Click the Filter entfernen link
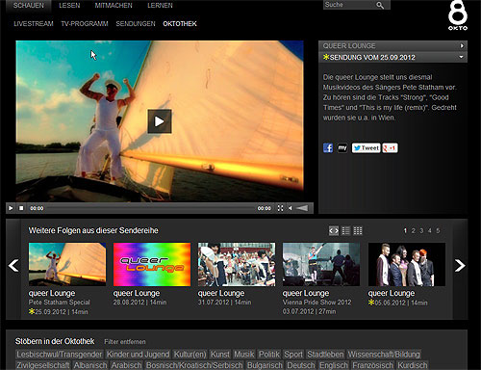Screen dimensions: 481x370 [125, 342]
